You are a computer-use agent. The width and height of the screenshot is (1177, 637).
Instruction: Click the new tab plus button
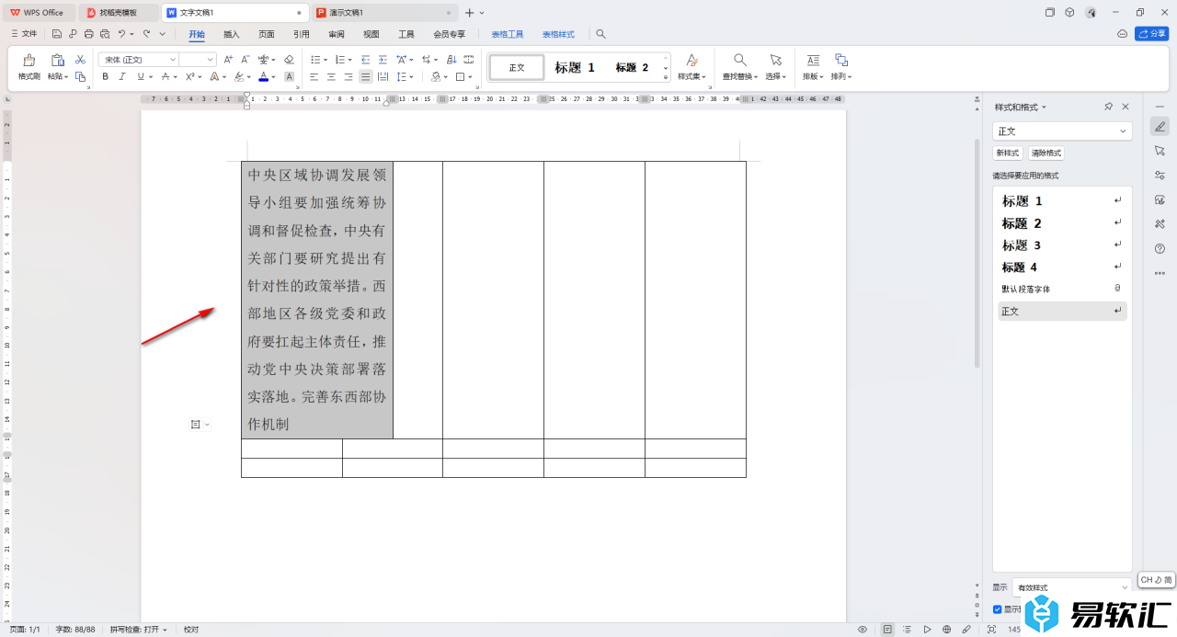(470, 13)
